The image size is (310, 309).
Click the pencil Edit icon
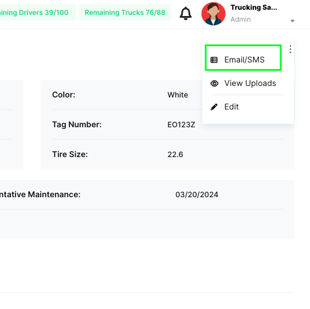tap(214, 107)
